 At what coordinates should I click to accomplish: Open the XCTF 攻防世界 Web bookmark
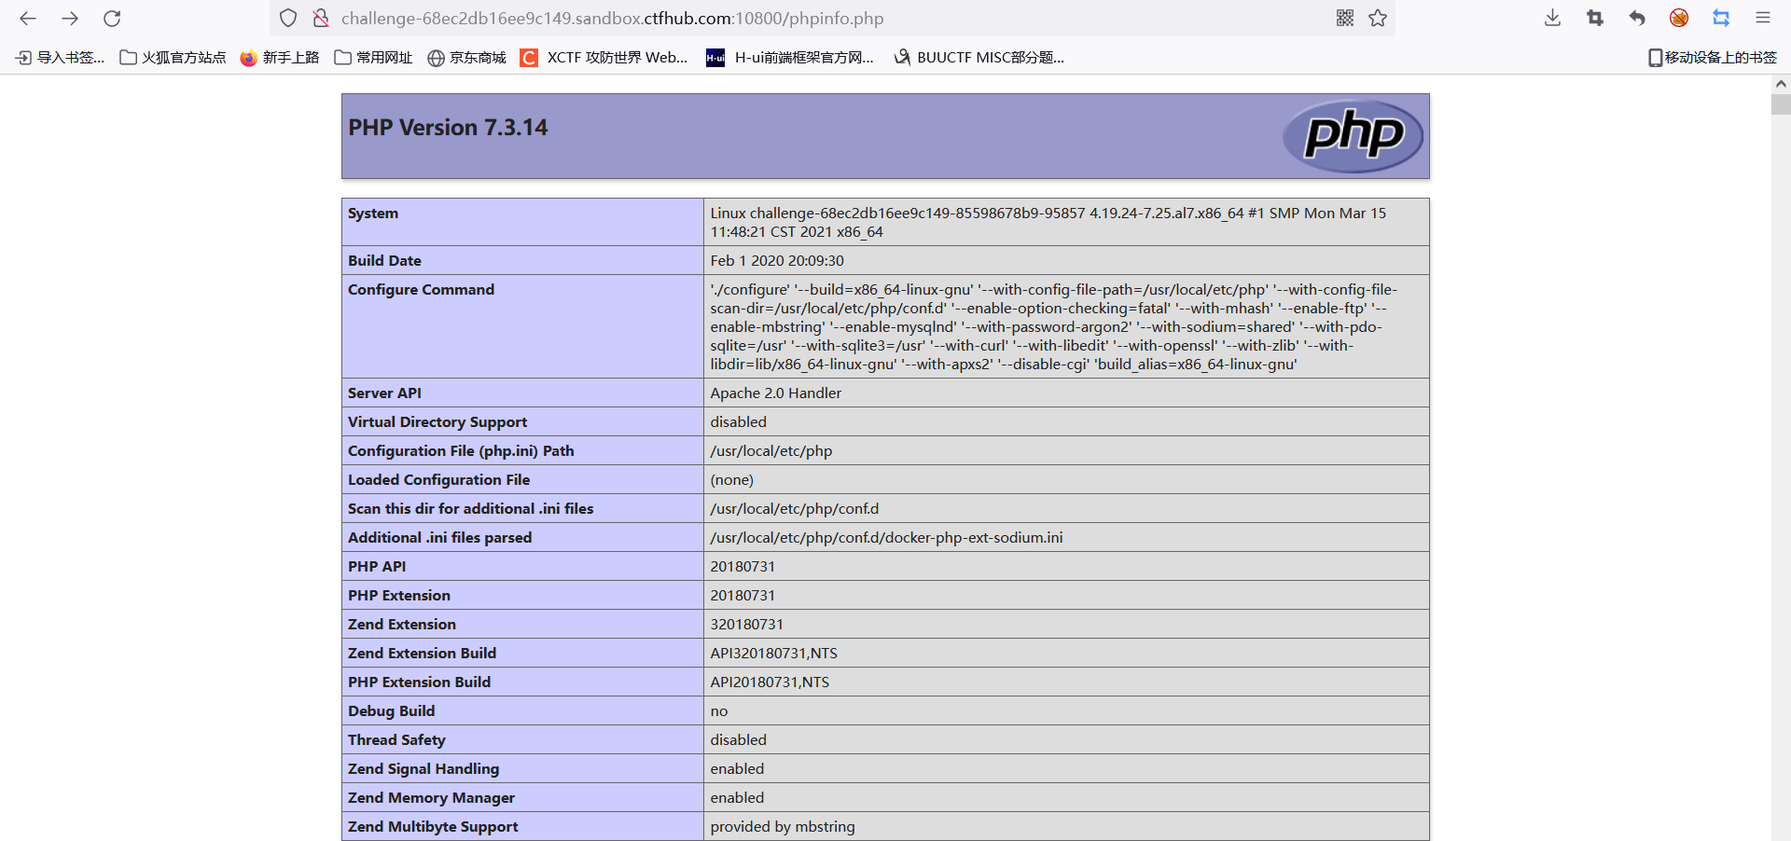[604, 57]
